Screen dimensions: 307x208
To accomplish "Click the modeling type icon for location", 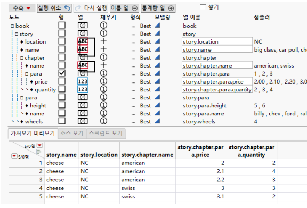I will [157, 41].
